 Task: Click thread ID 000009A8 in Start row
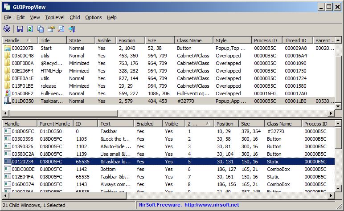point(296,48)
